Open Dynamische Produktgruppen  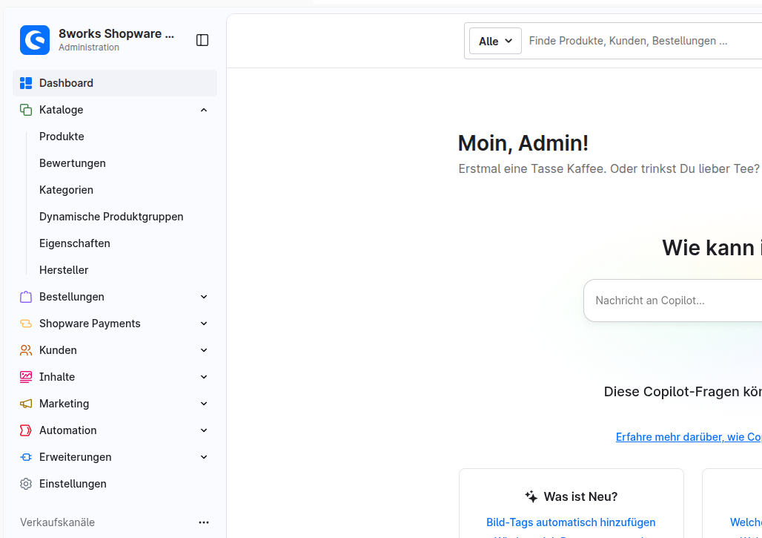pos(111,217)
